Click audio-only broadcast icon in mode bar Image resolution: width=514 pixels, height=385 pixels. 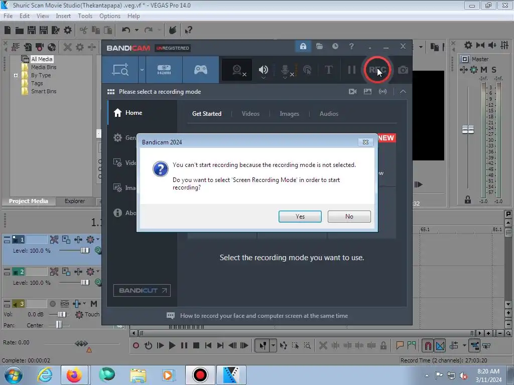[x=382, y=92]
